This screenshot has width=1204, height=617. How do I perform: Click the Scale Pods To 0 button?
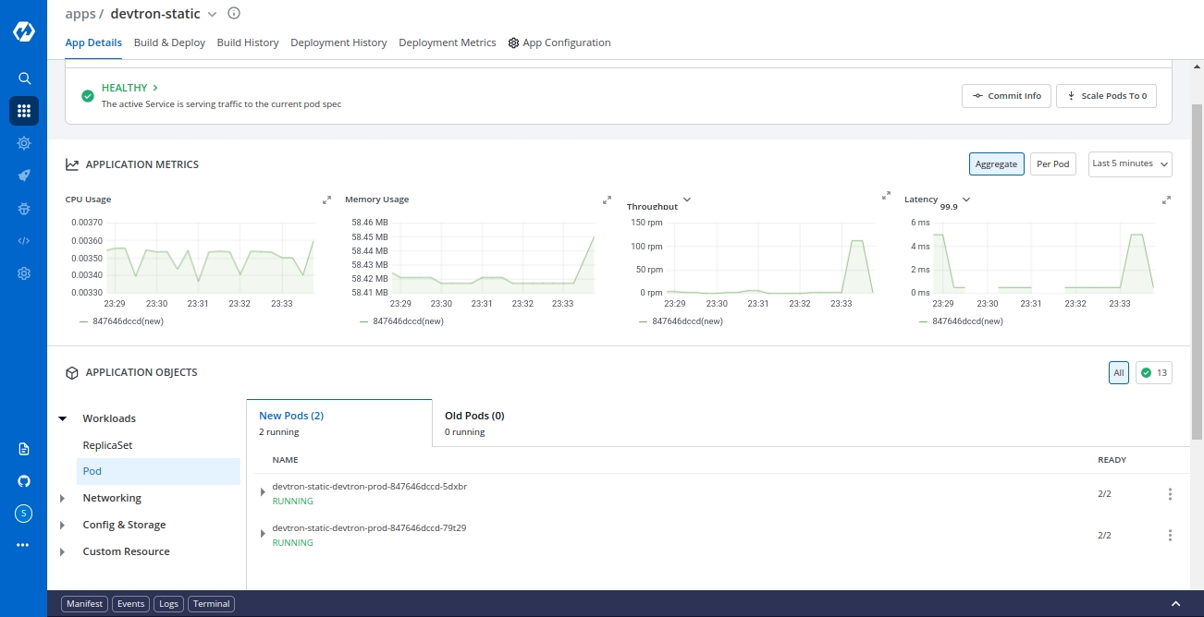click(x=1106, y=96)
